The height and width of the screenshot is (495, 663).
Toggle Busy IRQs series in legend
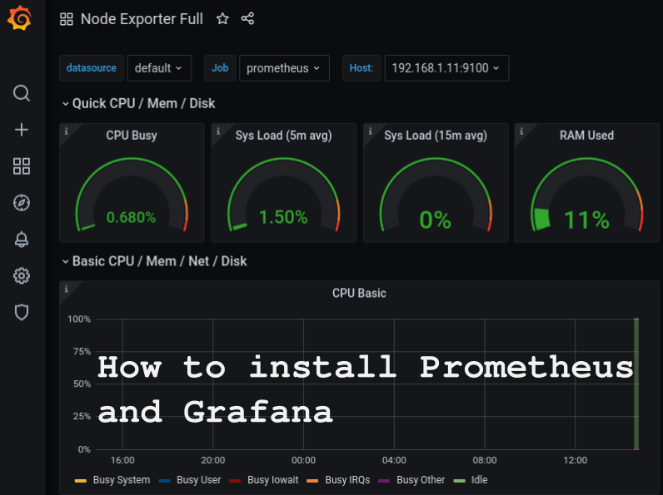347,480
